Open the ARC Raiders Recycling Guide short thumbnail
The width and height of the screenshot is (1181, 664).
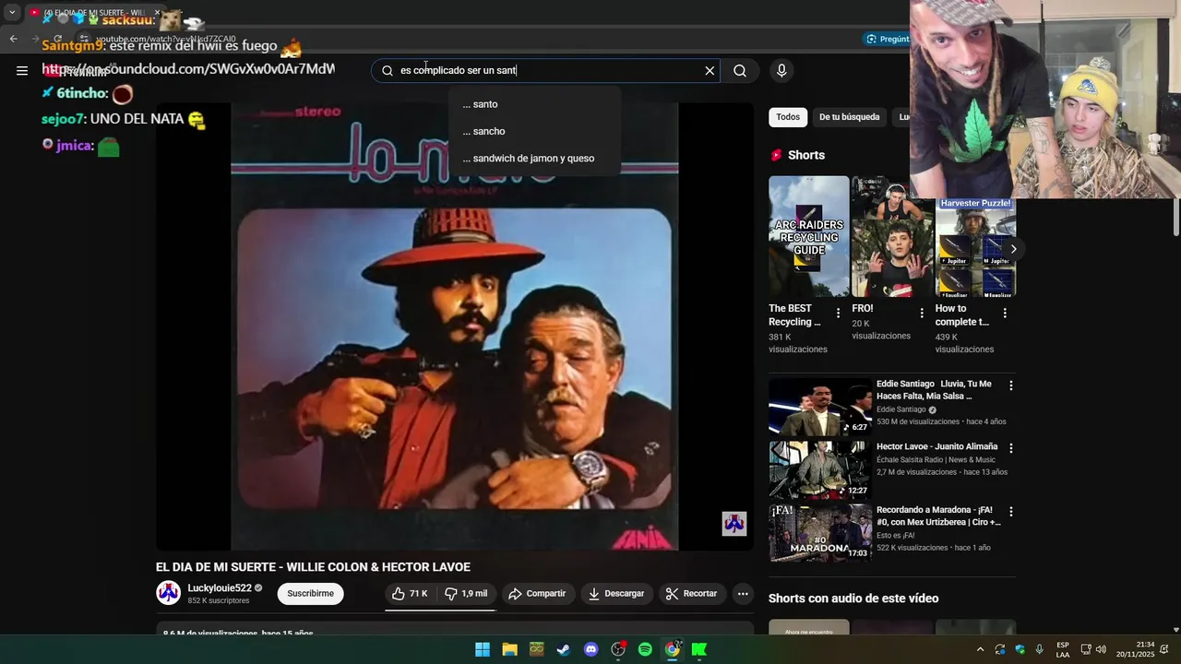click(808, 236)
